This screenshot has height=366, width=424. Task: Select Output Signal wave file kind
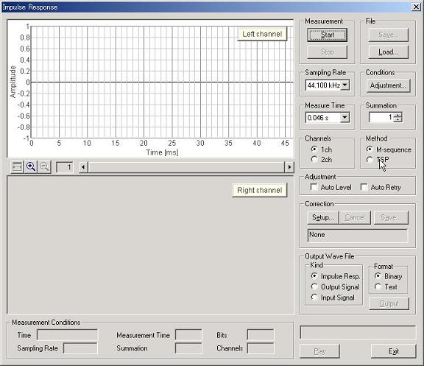pos(314,286)
